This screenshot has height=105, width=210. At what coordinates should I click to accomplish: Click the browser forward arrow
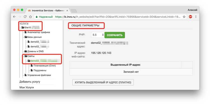pos(20,17)
